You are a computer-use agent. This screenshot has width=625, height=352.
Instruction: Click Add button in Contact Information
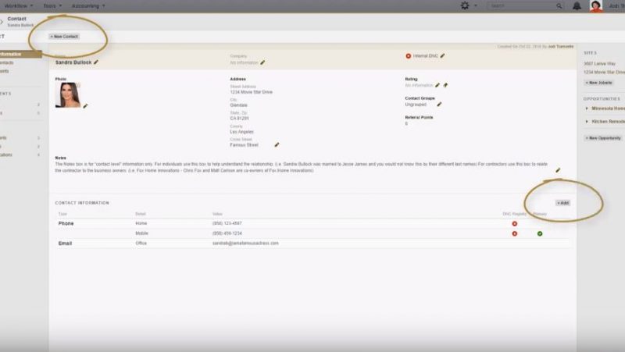(x=562, y=203)
